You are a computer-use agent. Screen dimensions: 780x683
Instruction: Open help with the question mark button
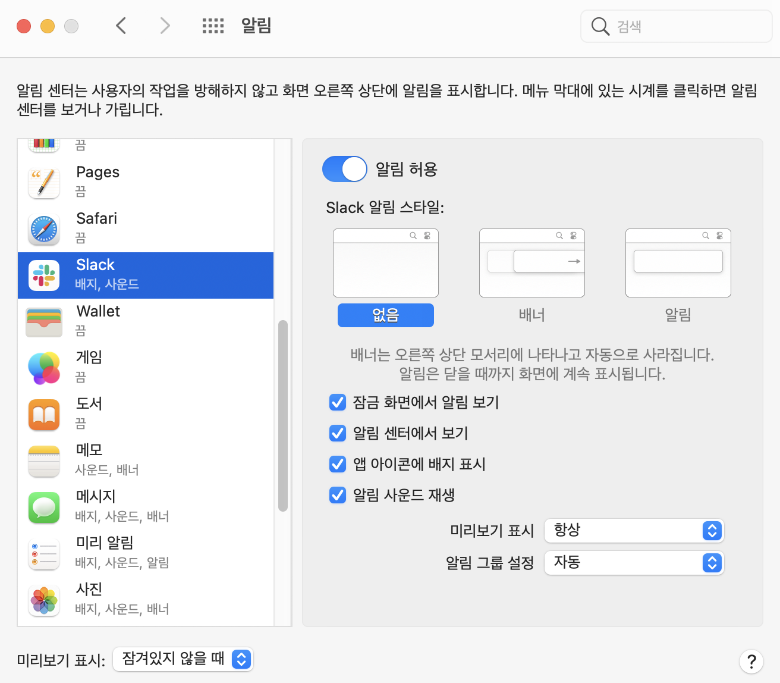tap(751, 661)
